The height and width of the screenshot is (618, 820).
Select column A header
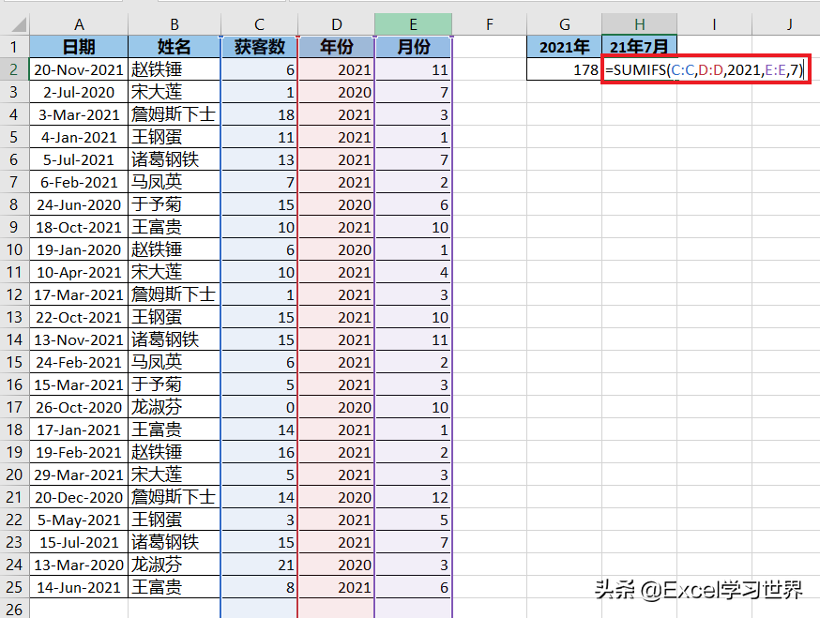79,24
